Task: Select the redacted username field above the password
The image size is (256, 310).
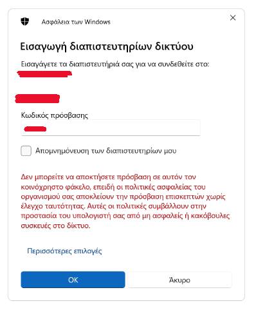Action: click(37, 99)
